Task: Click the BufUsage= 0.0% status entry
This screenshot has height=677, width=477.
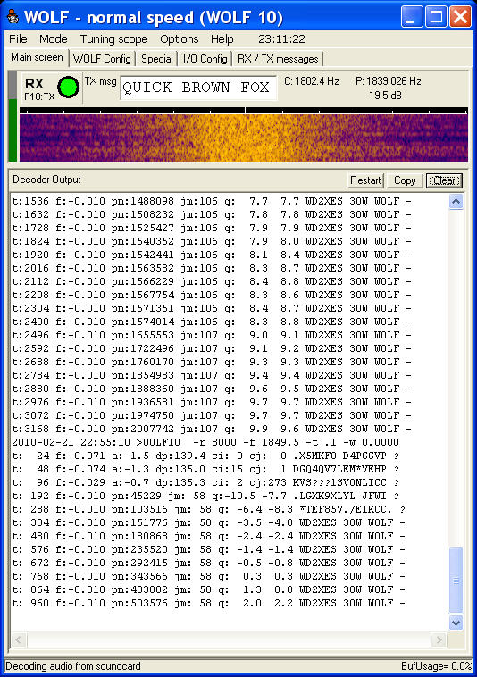Action: (436, 665)
